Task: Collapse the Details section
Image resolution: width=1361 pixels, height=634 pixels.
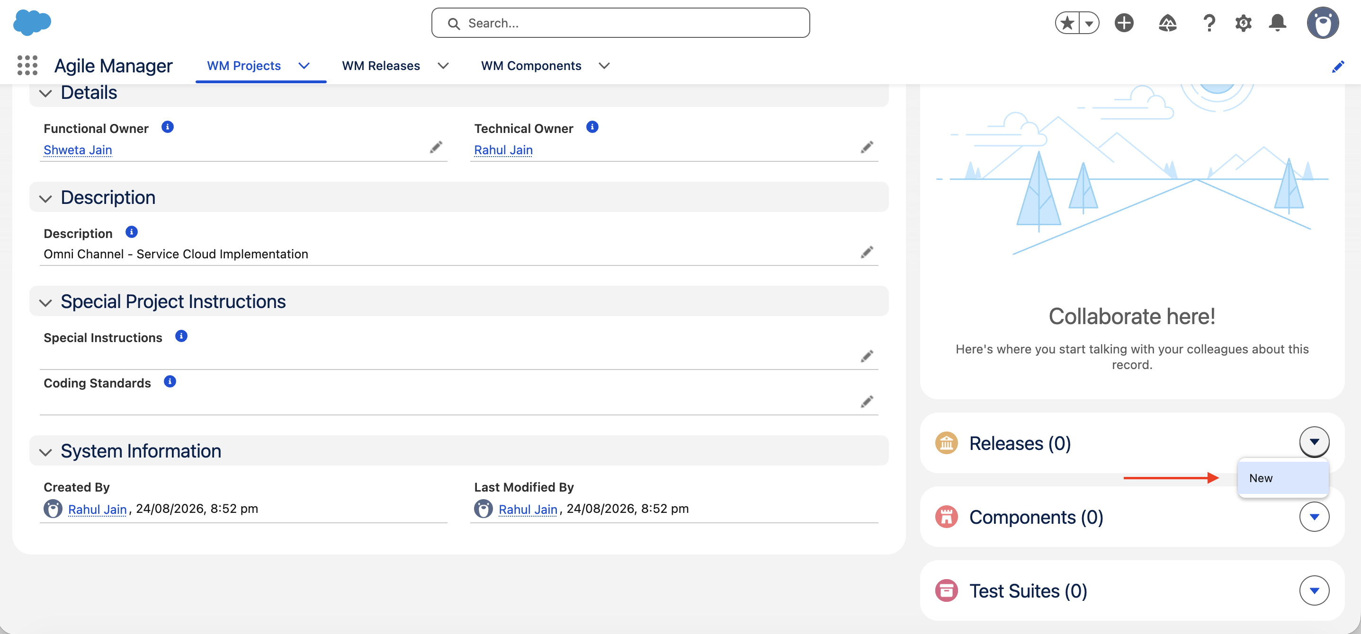Action: [45, 93]
